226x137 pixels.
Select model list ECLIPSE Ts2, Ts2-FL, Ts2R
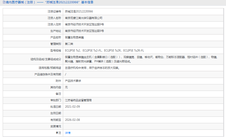[x=104, y=50]
